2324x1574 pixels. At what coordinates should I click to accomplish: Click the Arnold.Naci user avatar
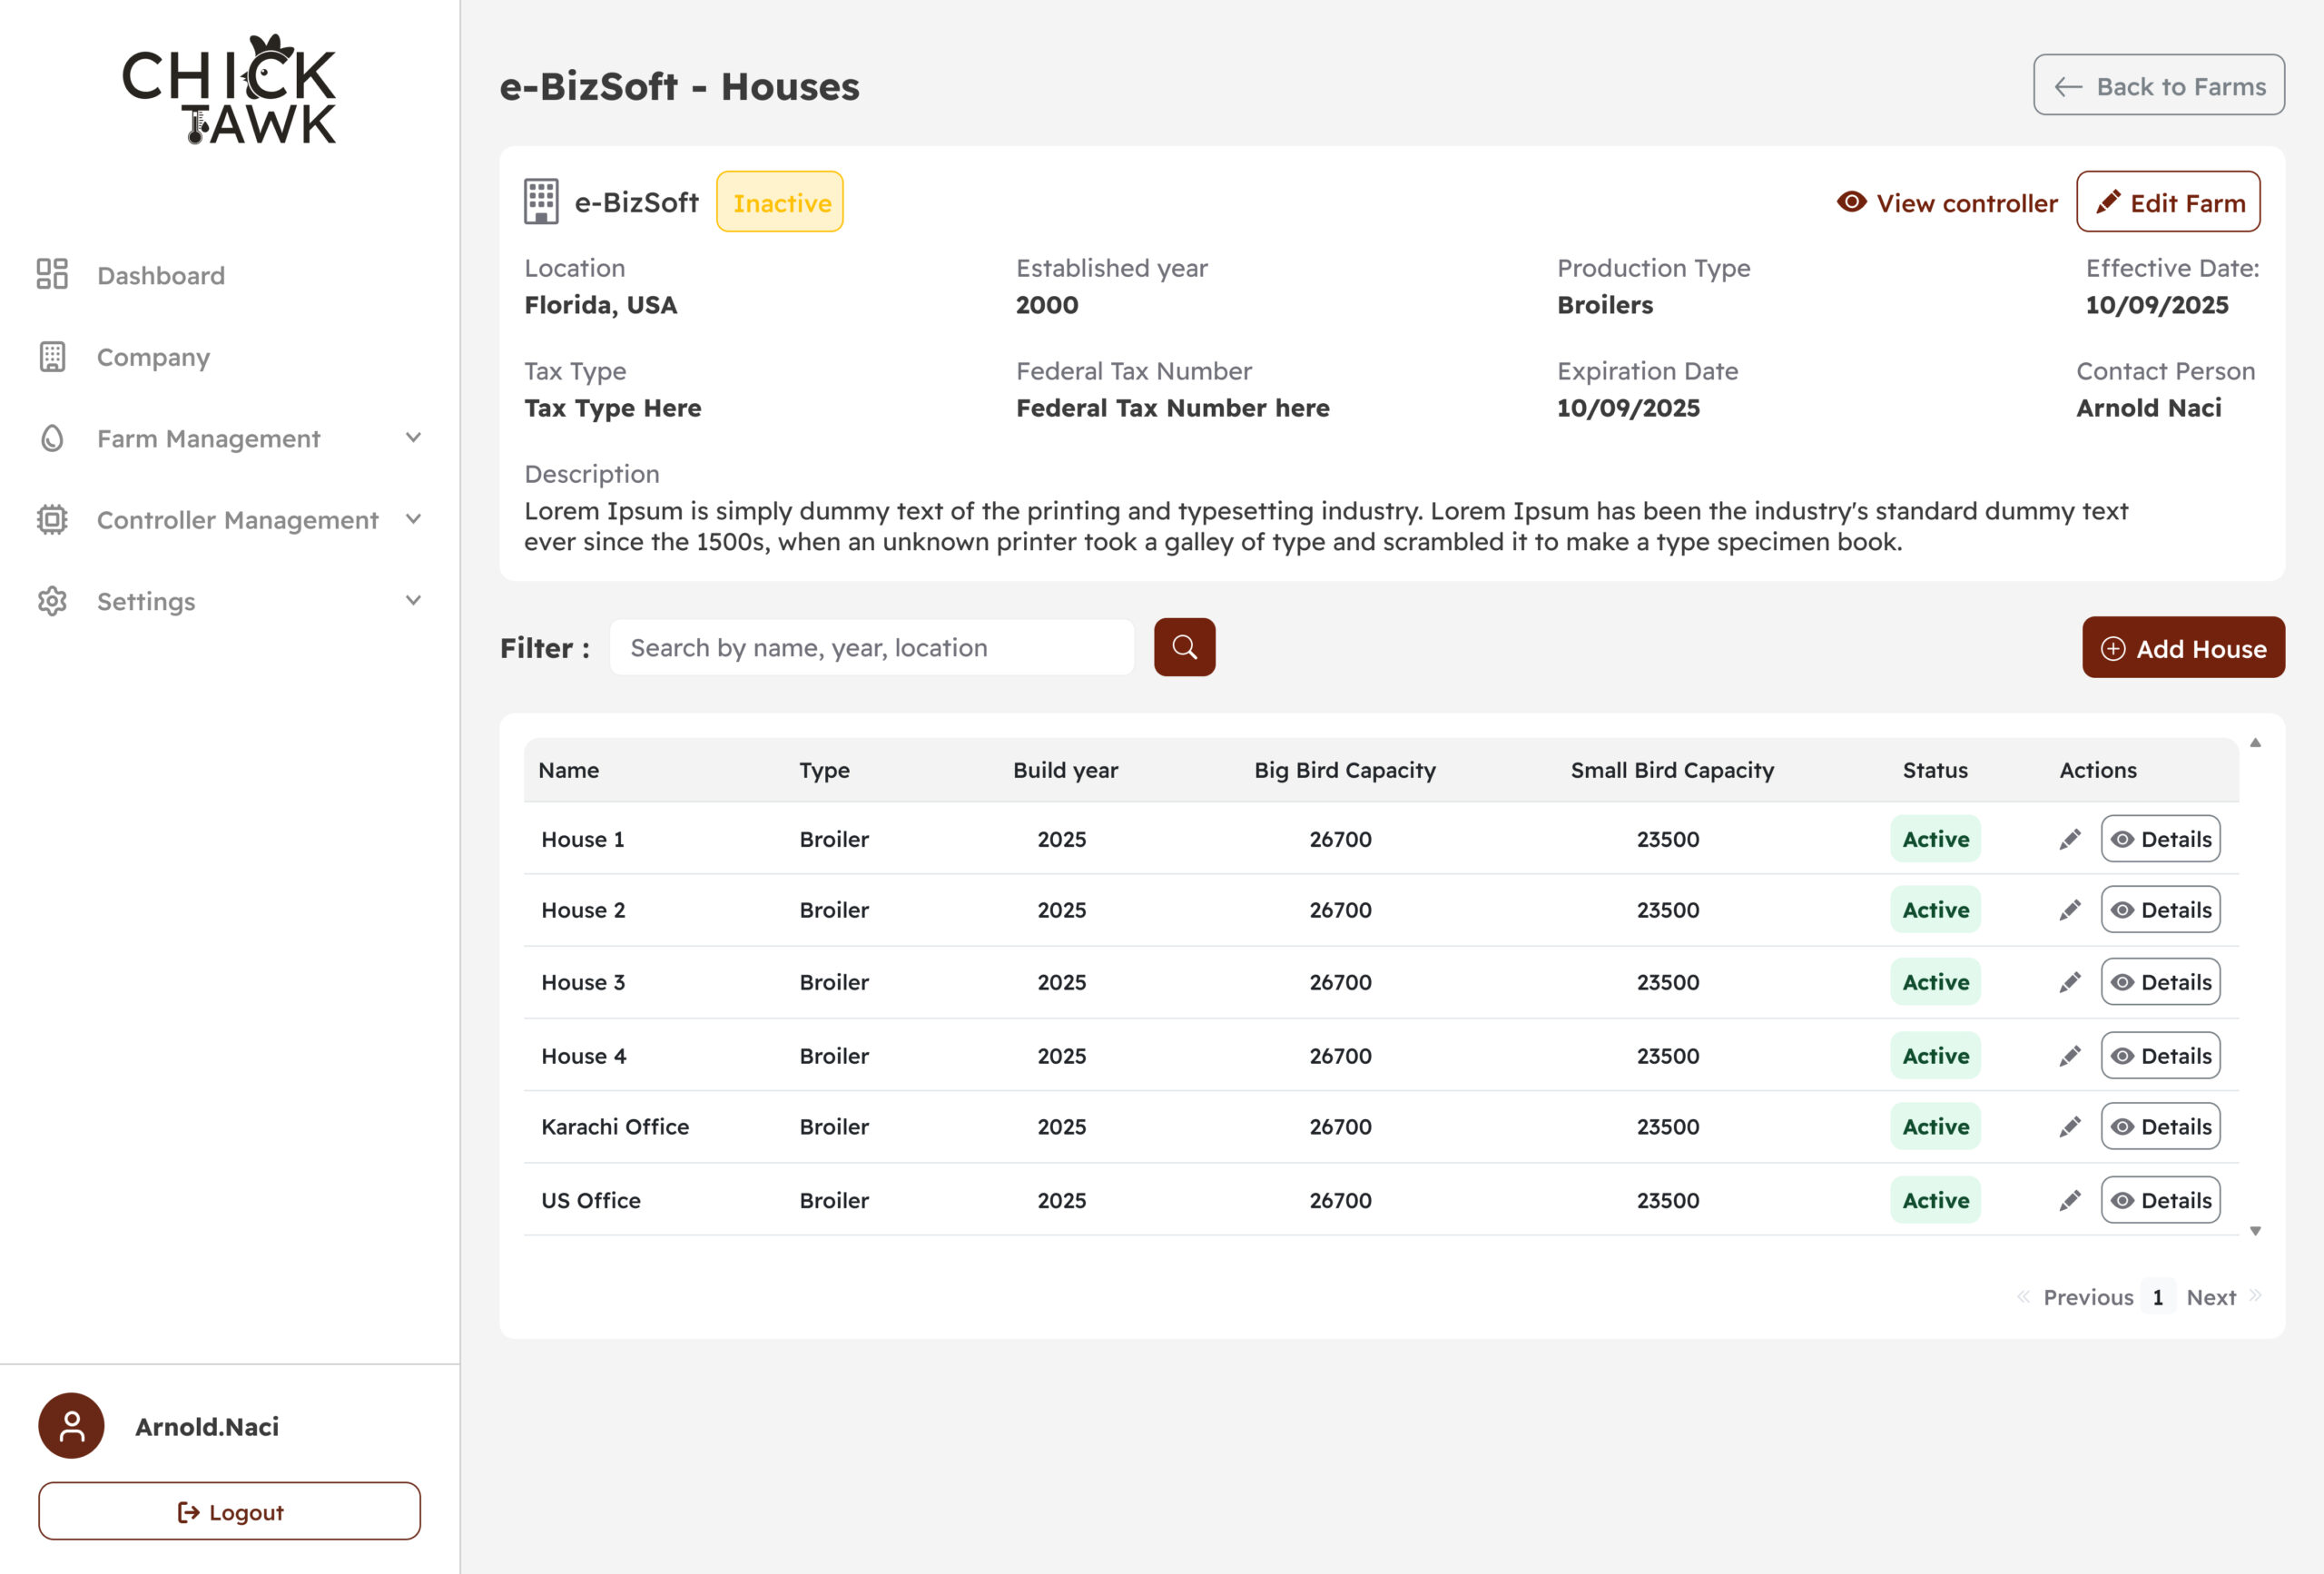tap(71, 1425)
